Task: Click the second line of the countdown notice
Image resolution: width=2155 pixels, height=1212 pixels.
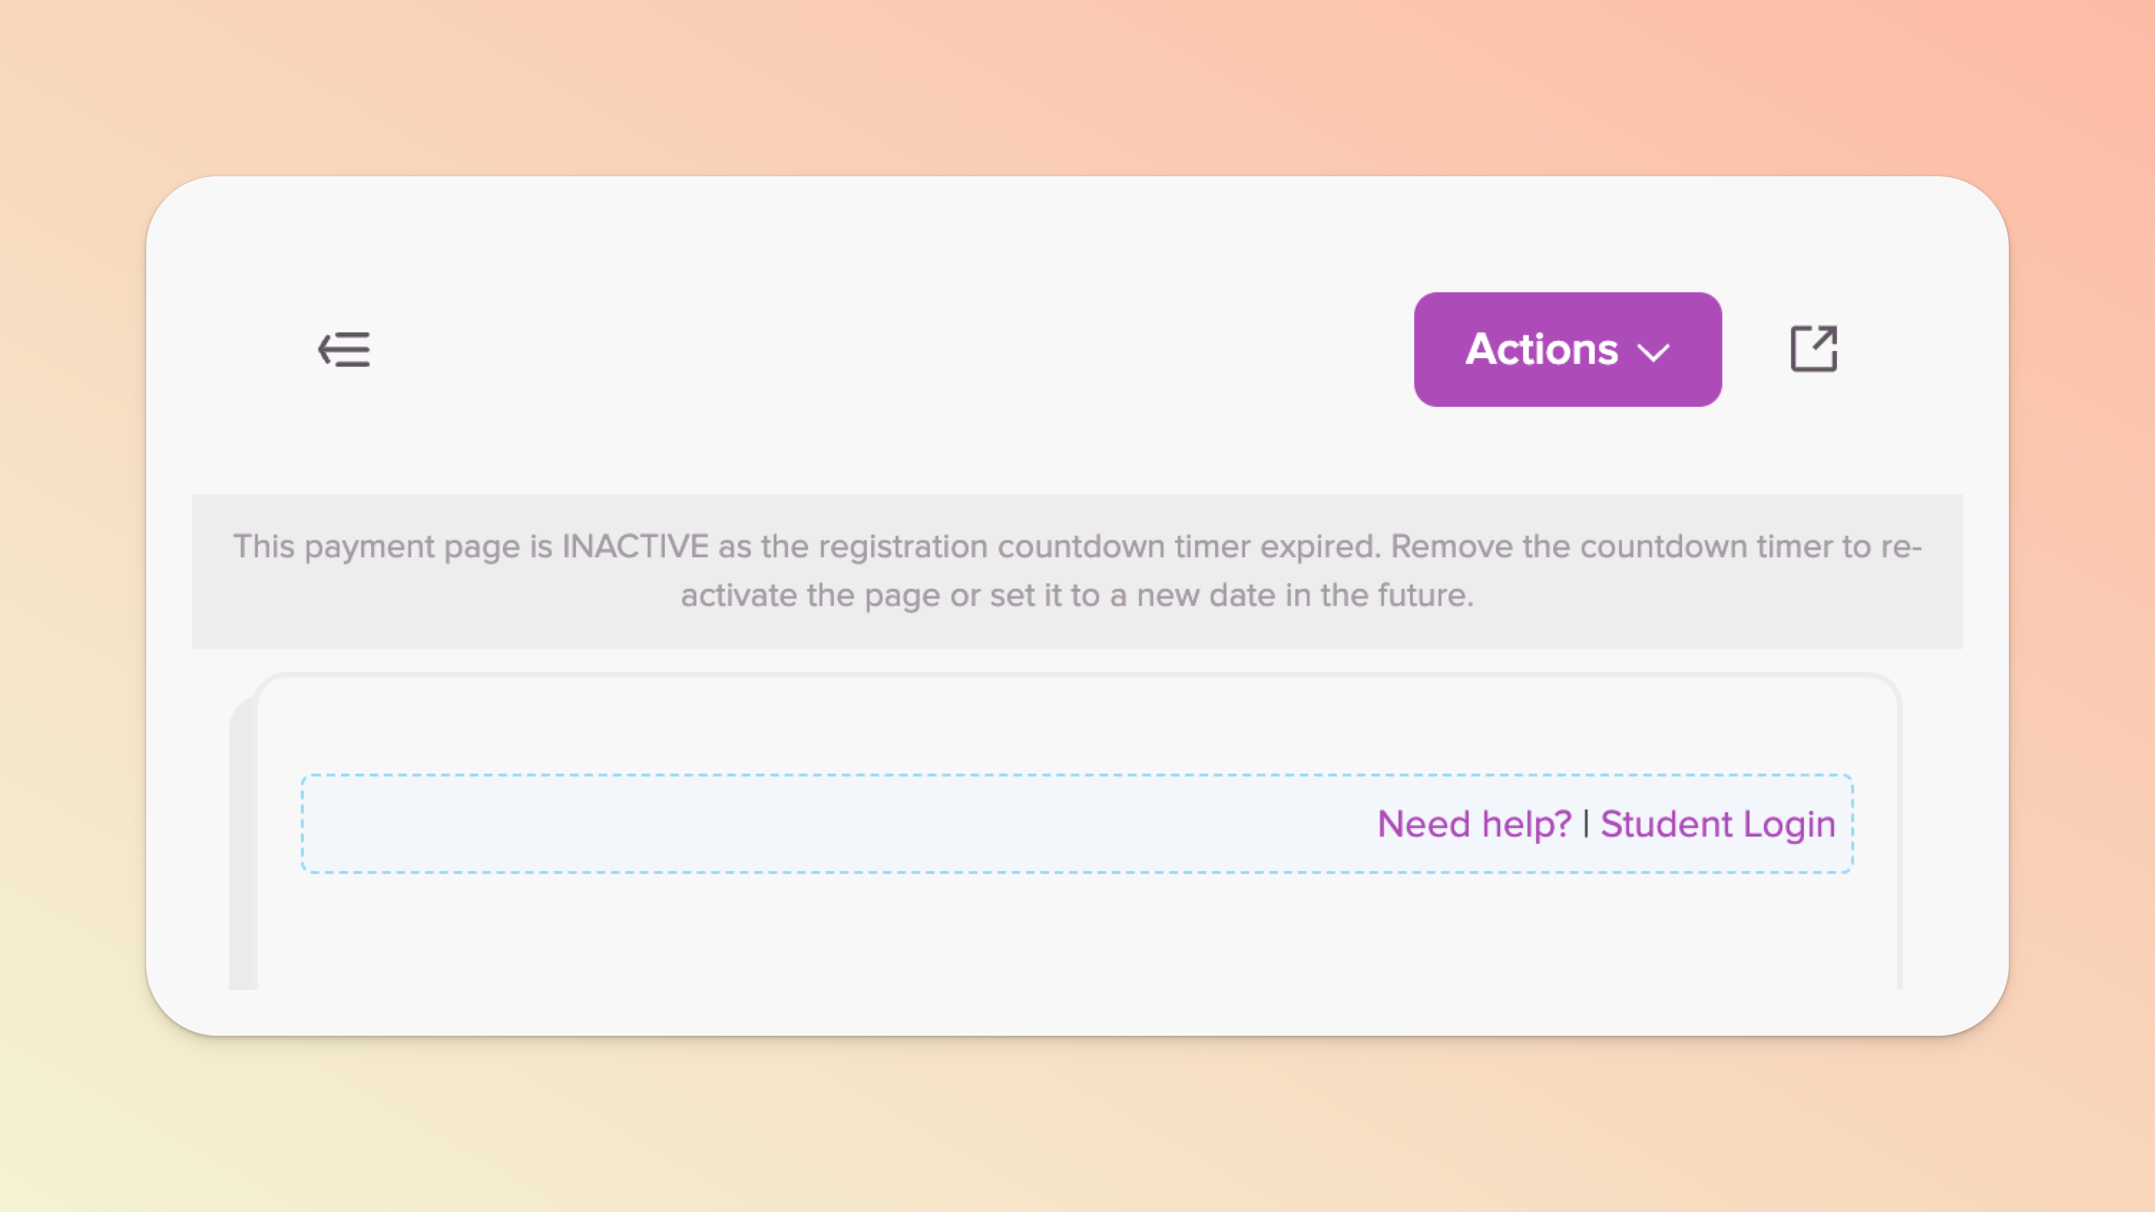Action: coord(1077,595)
